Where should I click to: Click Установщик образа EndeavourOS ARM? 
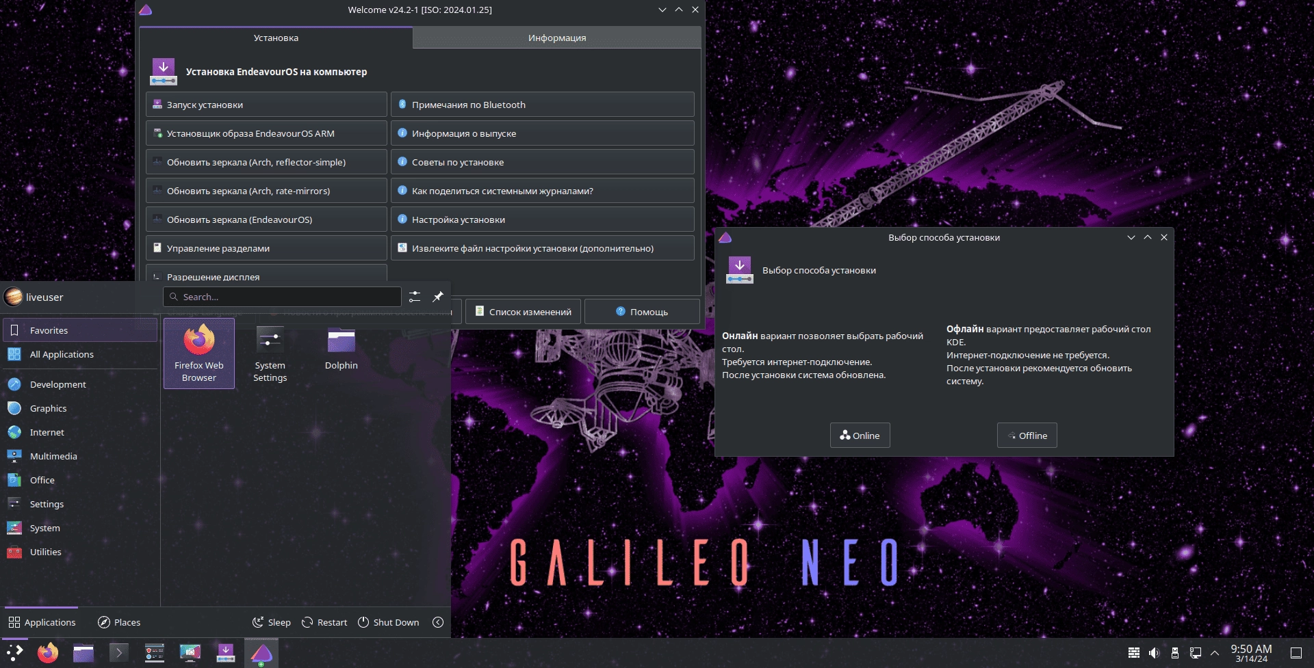[266, 133]
